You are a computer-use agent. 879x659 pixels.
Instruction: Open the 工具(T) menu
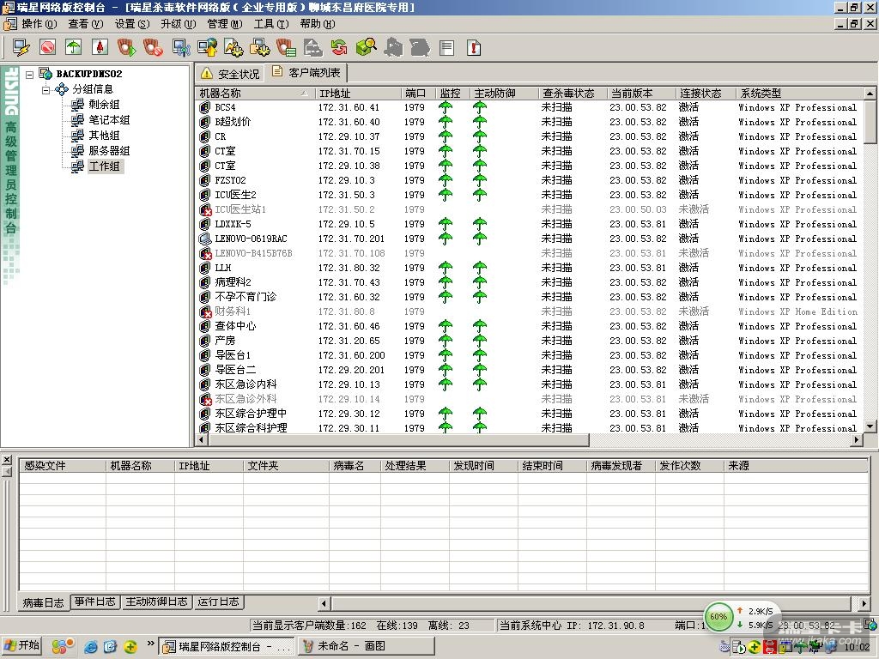tap(270, 23)
